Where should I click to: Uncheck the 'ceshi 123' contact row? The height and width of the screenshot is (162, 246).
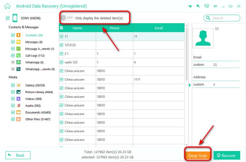(61, 62)
